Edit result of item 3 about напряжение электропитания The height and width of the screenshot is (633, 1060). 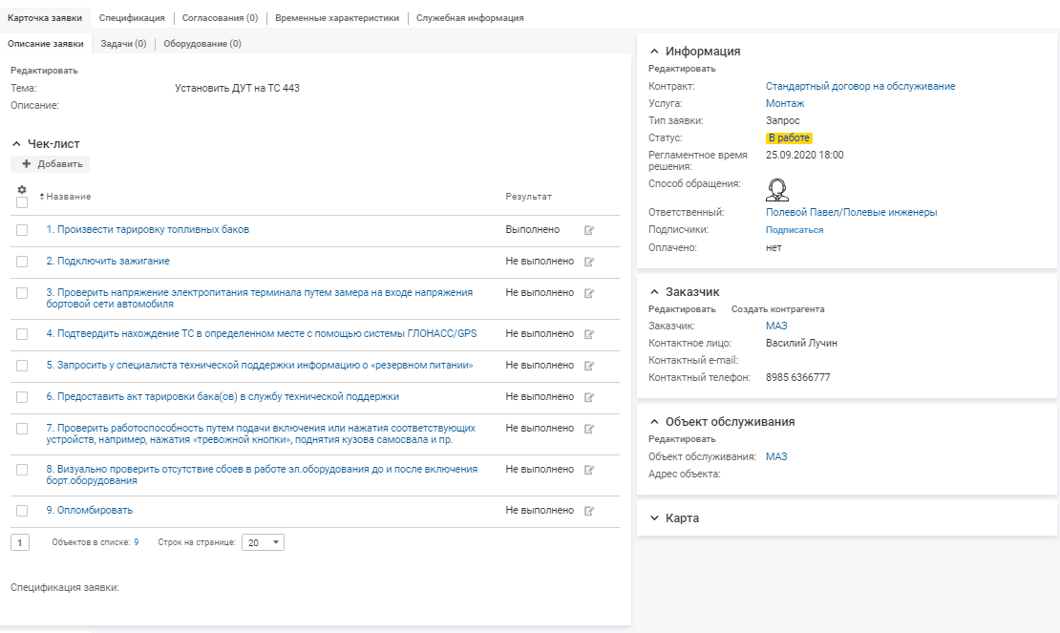point(589,293)
